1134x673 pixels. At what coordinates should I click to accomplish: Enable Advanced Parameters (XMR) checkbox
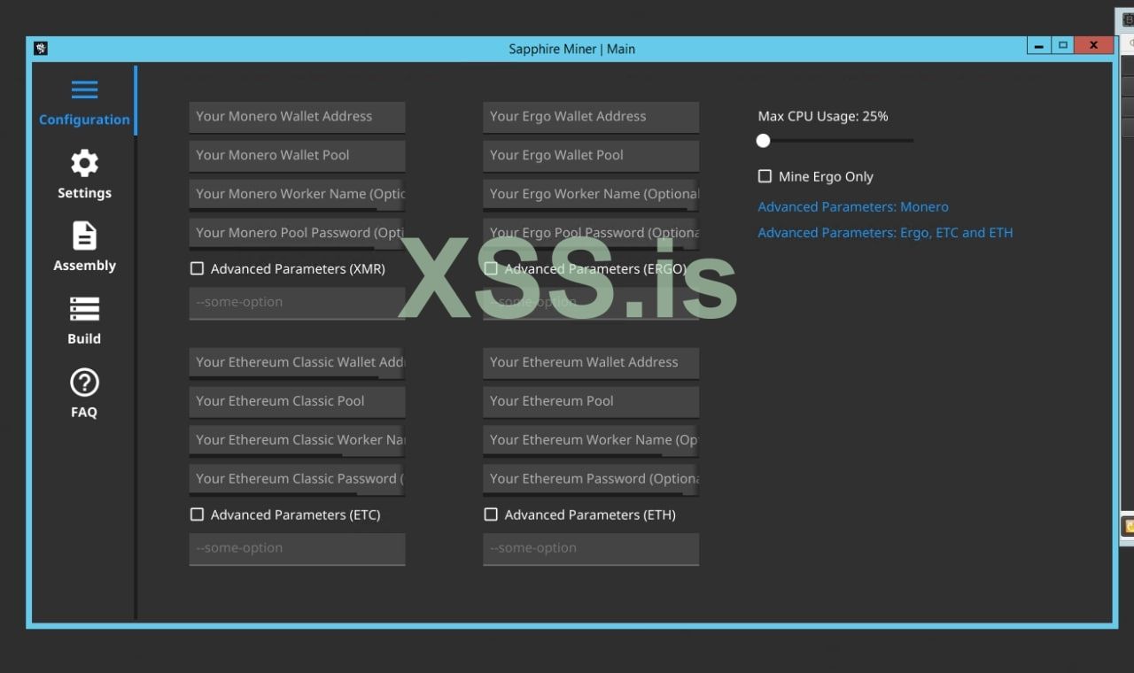click(x=197, y=268)
